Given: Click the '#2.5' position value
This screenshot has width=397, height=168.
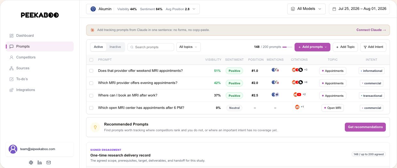Looking at the screenshot, I should [x=255, y=95].
